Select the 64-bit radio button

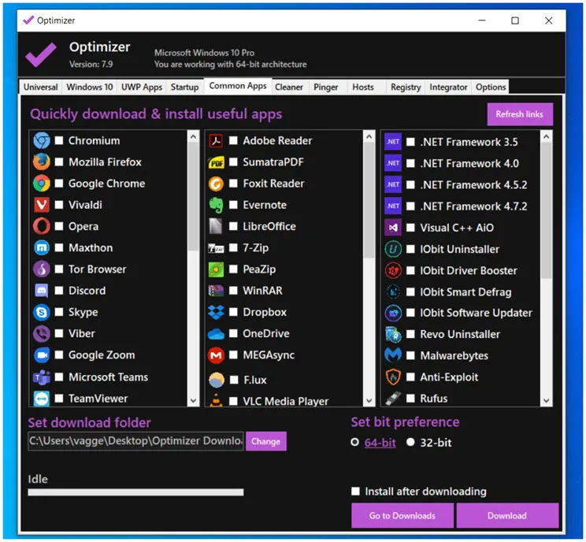coord(354,442)
